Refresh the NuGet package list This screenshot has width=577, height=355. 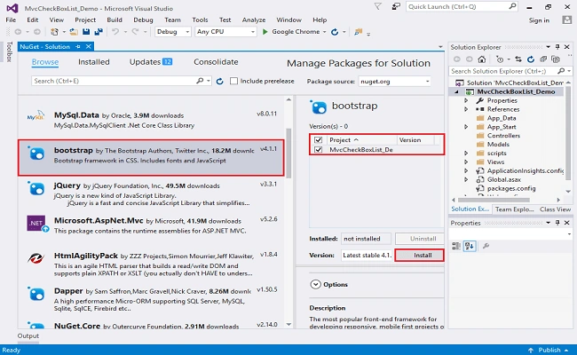click(x=219, y=82)
